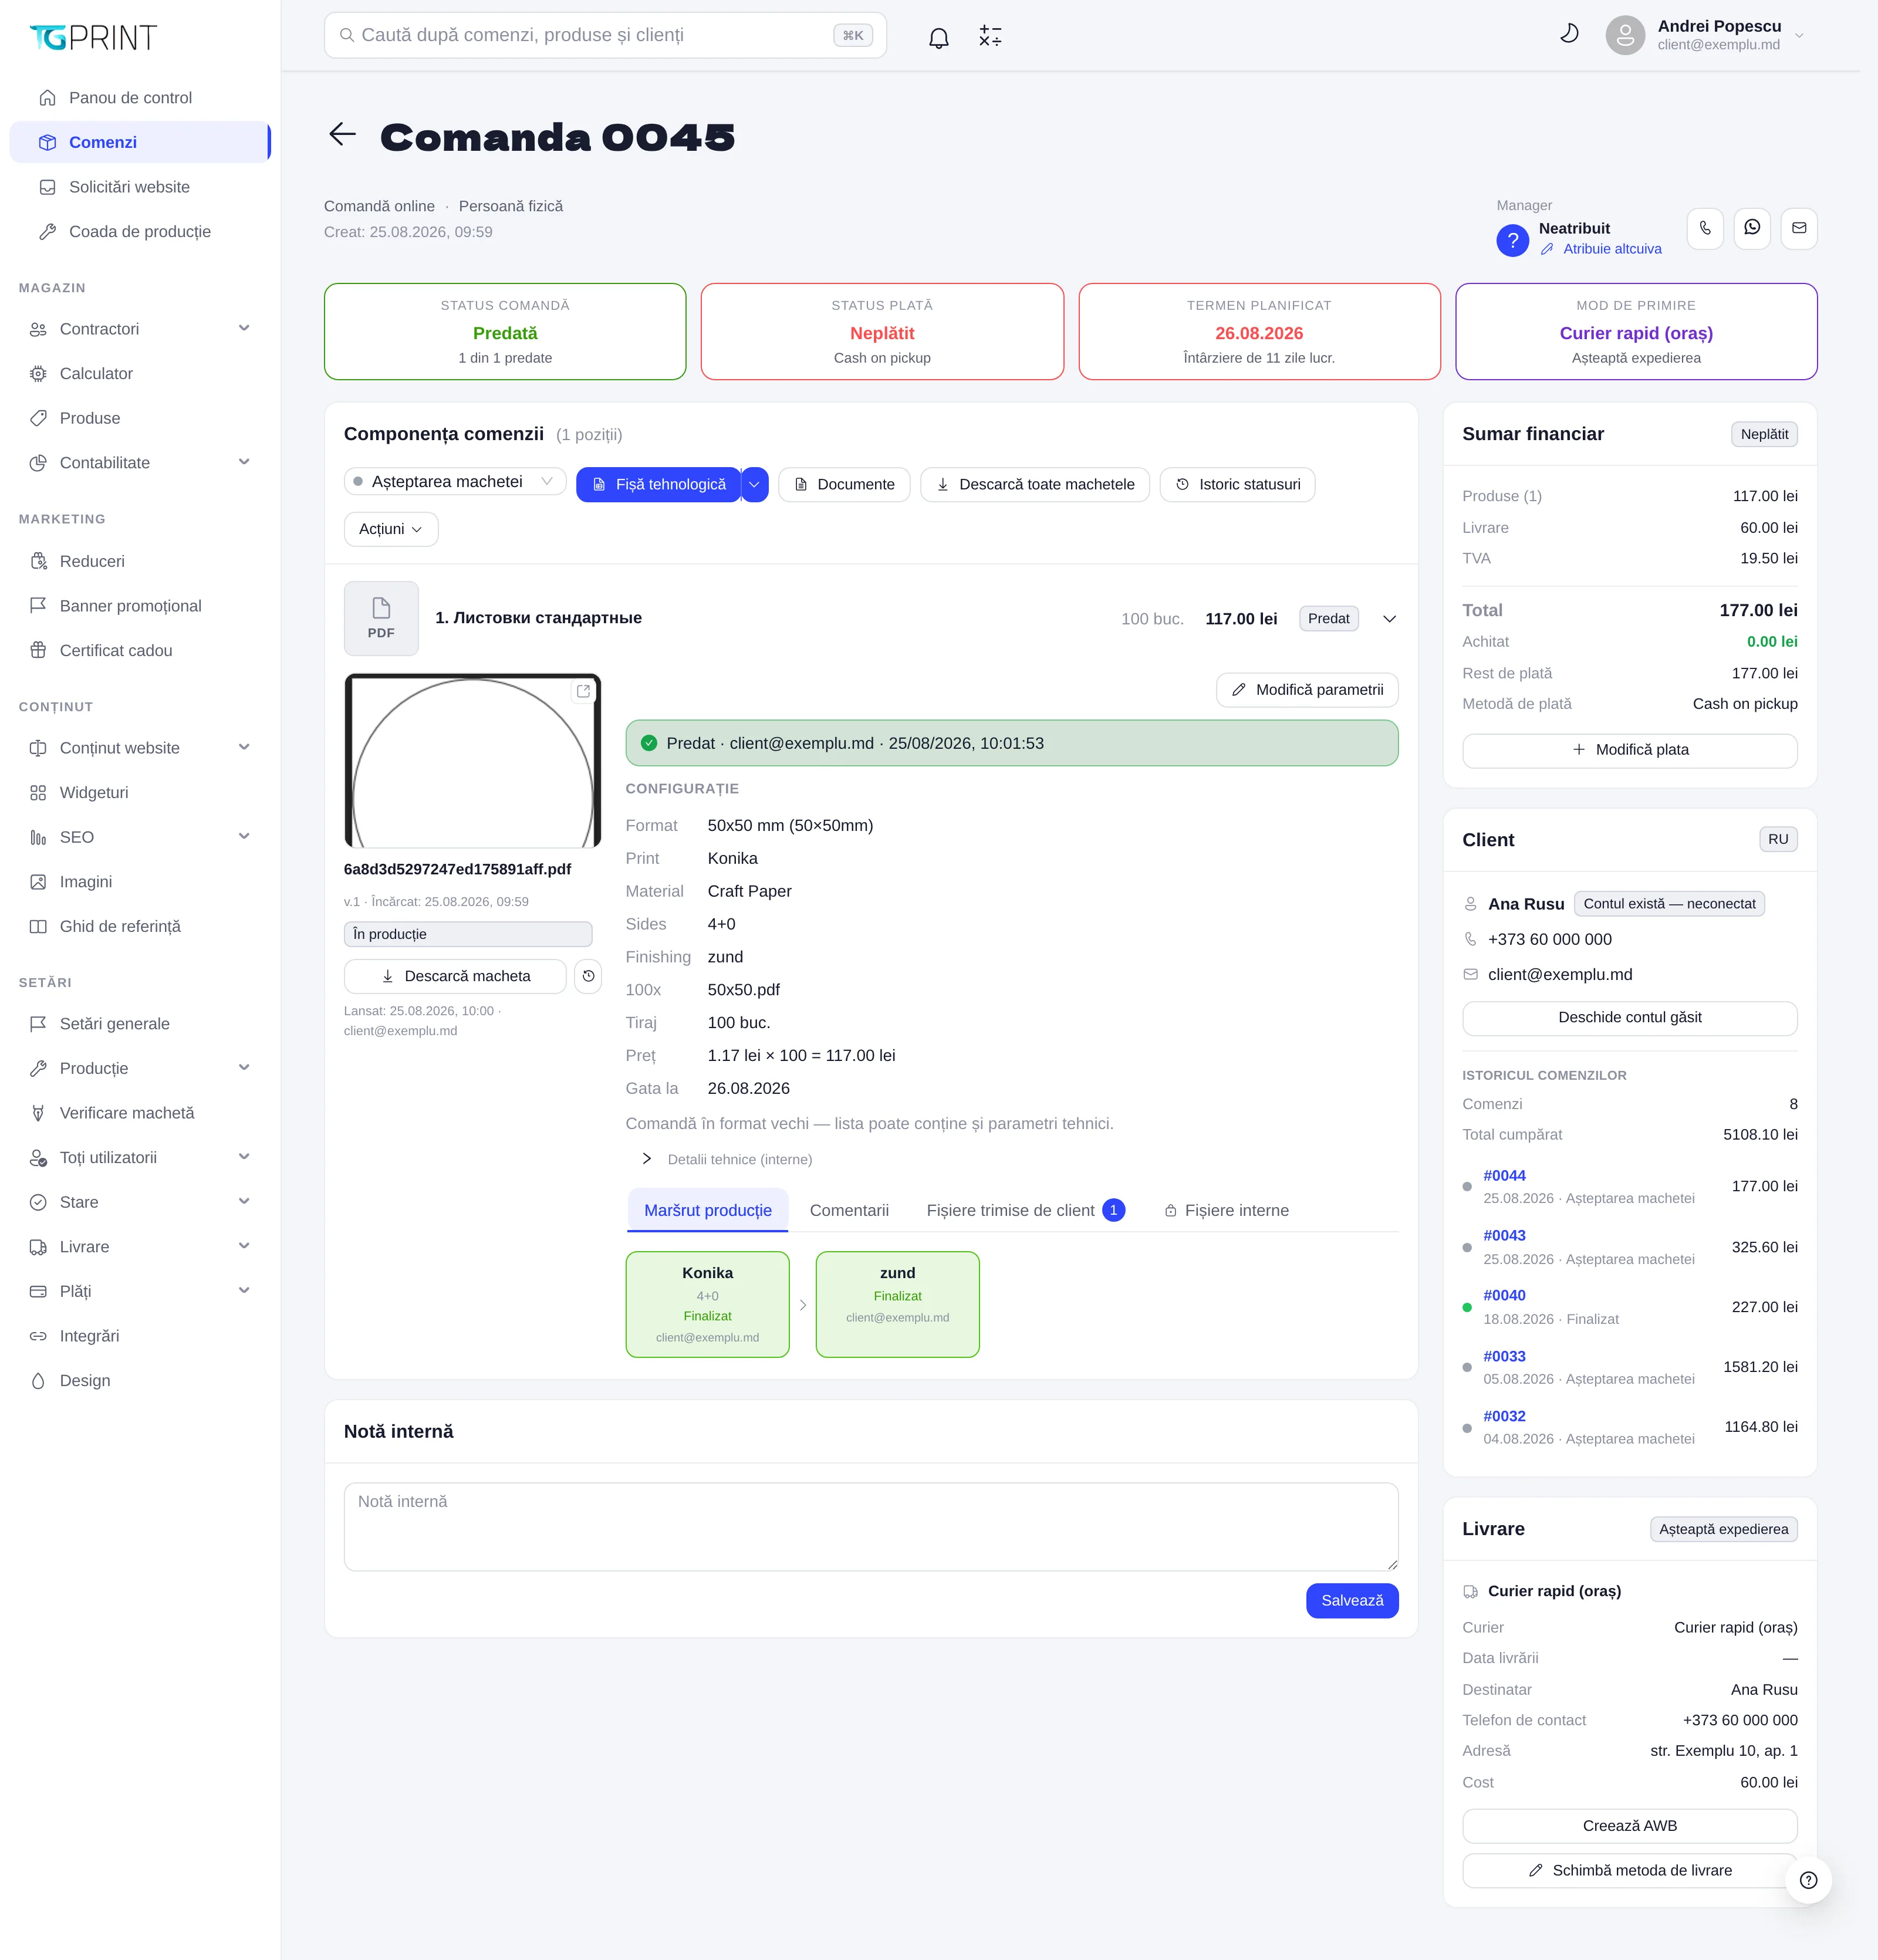Open the WhatsApp contact icon

click(x=1752, y=228)
